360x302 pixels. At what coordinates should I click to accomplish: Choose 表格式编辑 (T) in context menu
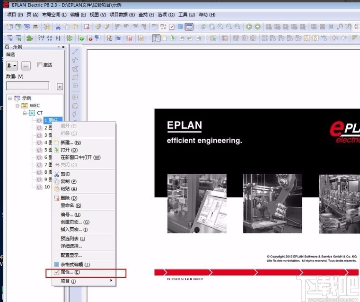pos(84,265)
